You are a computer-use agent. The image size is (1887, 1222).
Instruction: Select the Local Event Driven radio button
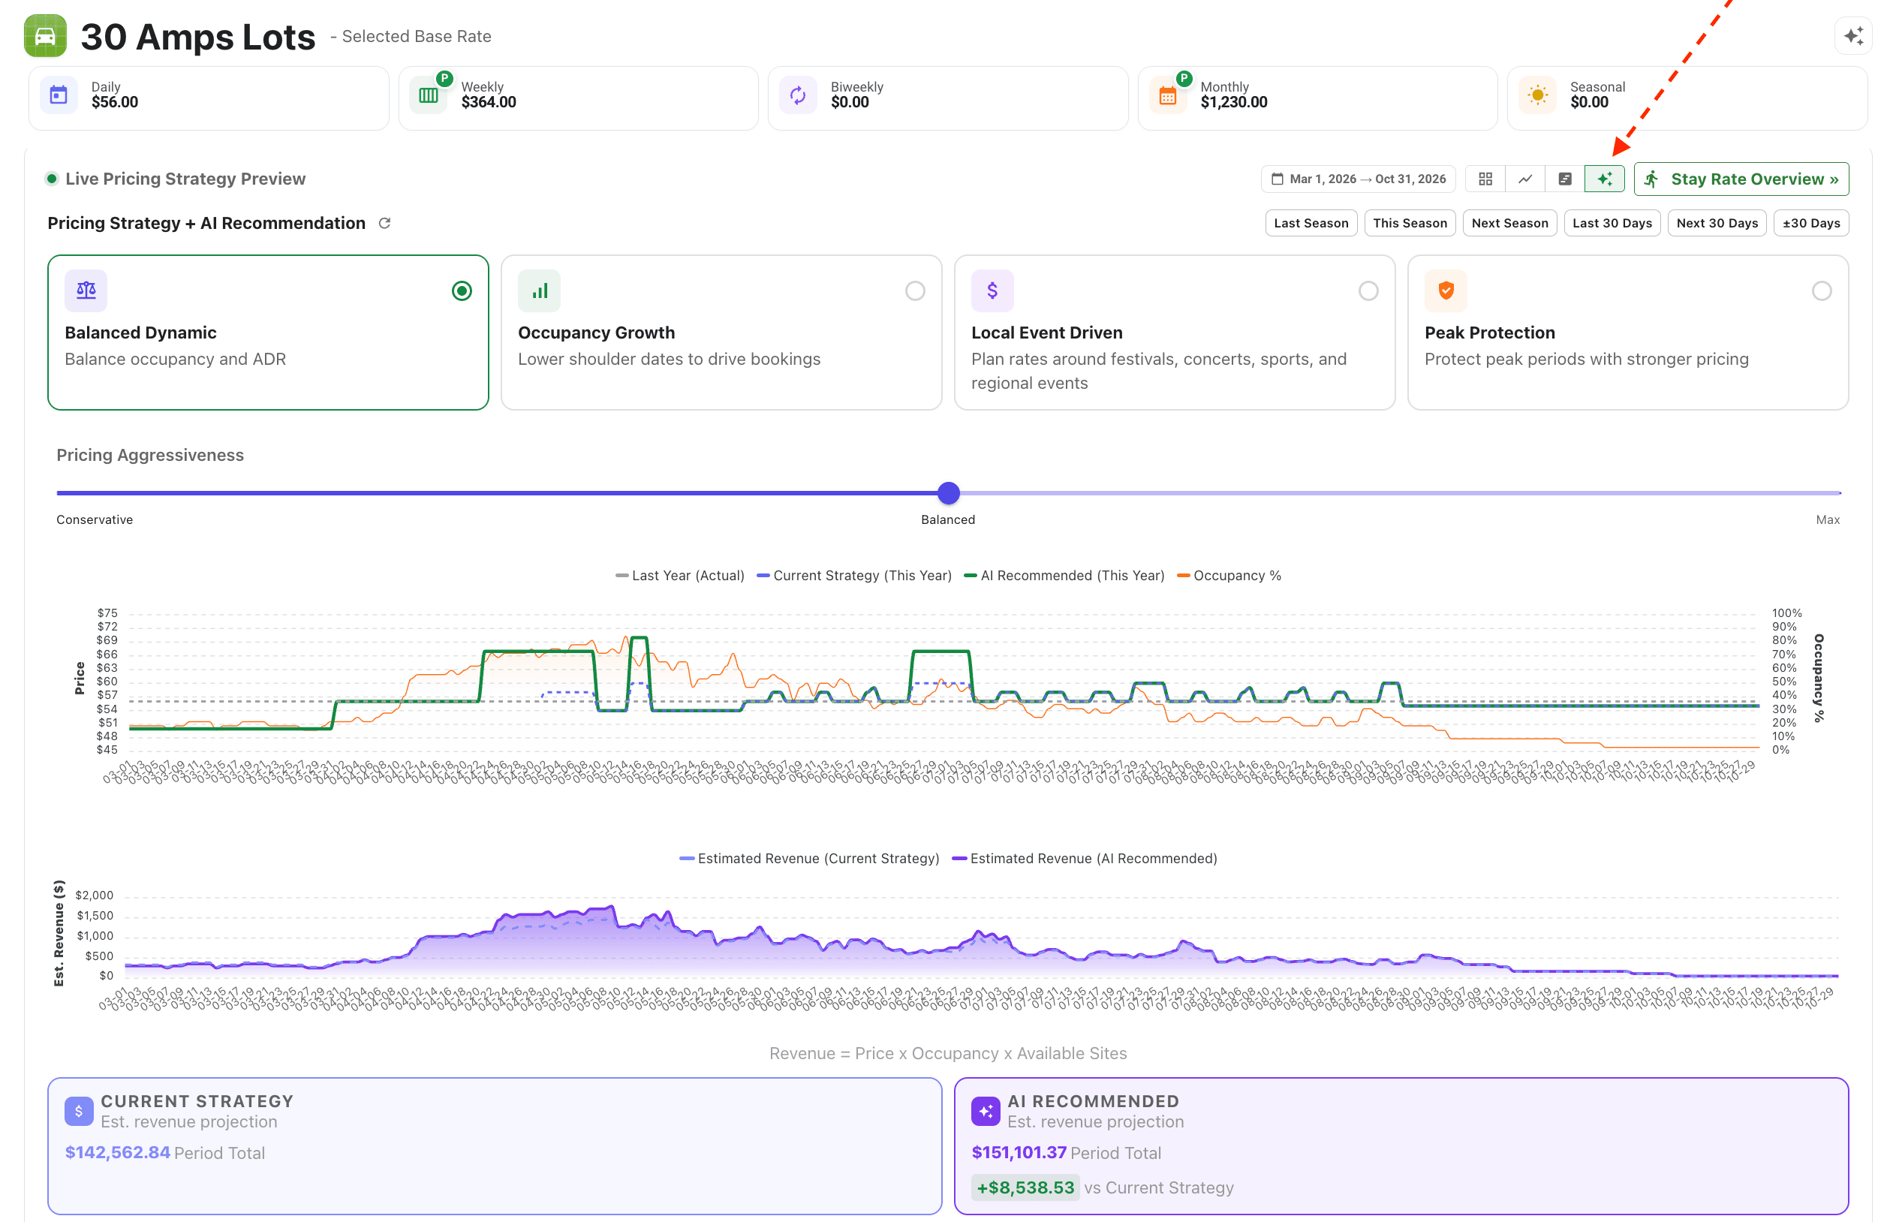coord(1368,291)
